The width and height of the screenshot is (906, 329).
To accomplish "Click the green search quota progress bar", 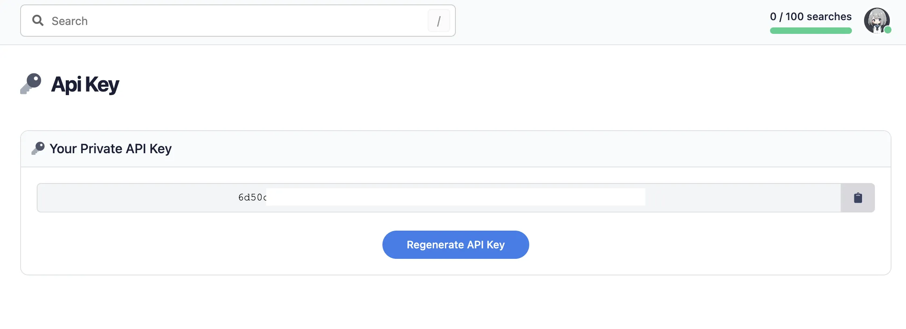I will [810, 31].
